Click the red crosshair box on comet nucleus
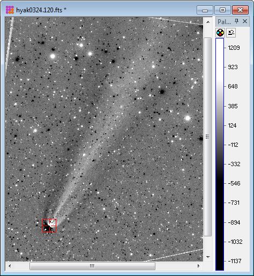The width and height of the screenshot is (254, 276). click(x=49, y=226)
